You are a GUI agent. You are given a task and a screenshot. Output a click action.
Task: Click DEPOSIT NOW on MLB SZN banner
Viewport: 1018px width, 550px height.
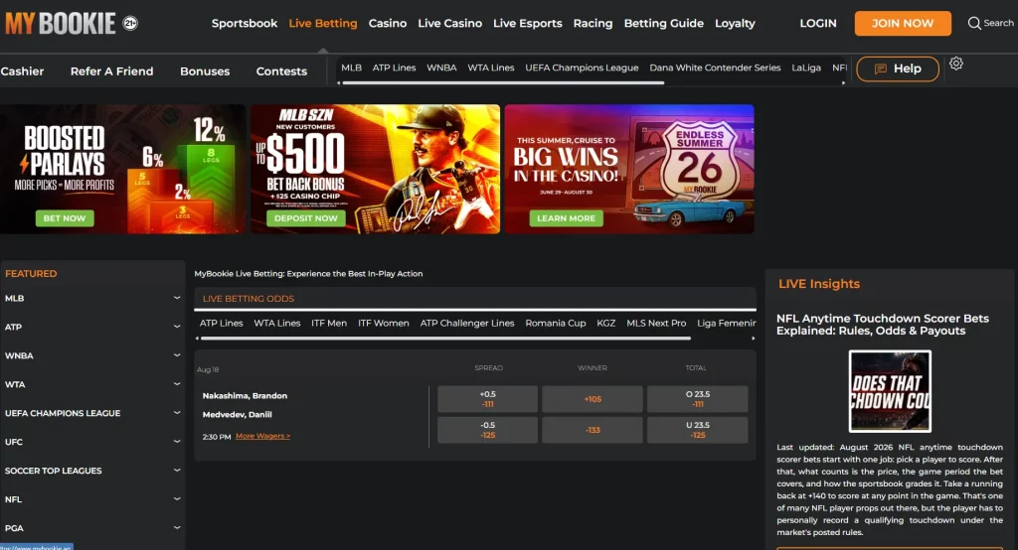[306, 218]
